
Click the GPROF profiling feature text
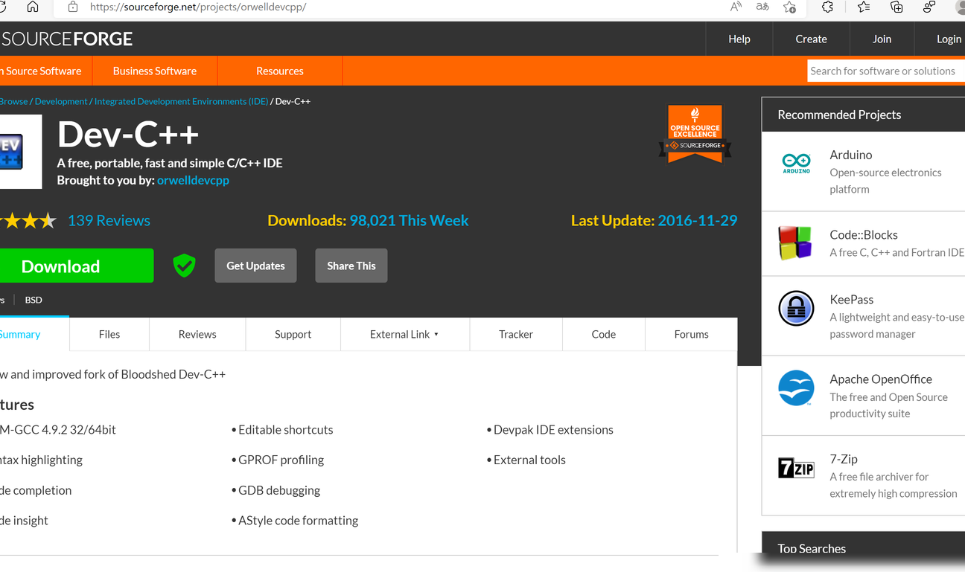click(281, 460)
